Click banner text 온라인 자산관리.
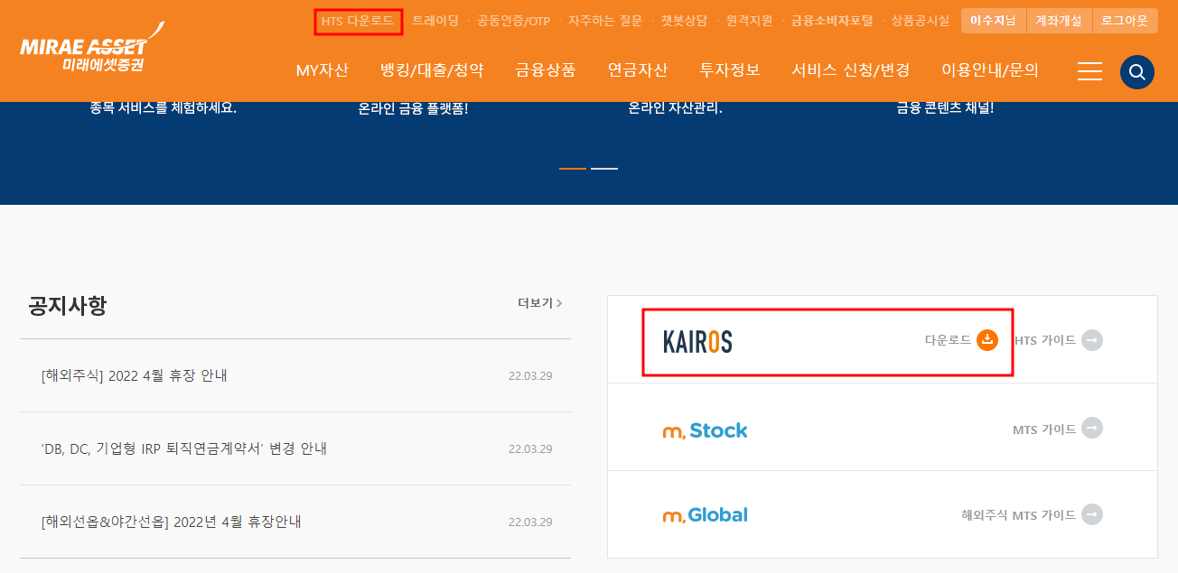Viewport: 1178px width, 573px height. click(676, 108)
